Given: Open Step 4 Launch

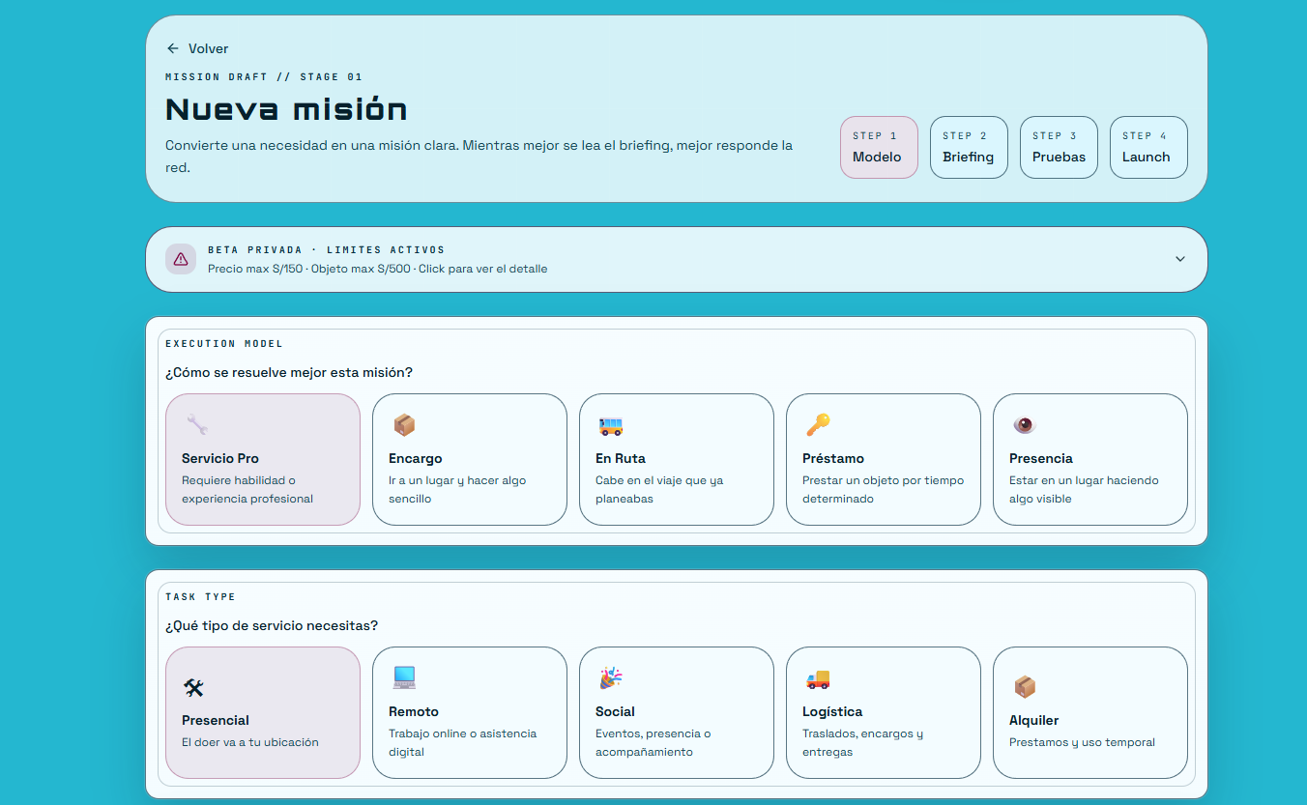Looking at the screenshot, I should point(1148,148).
